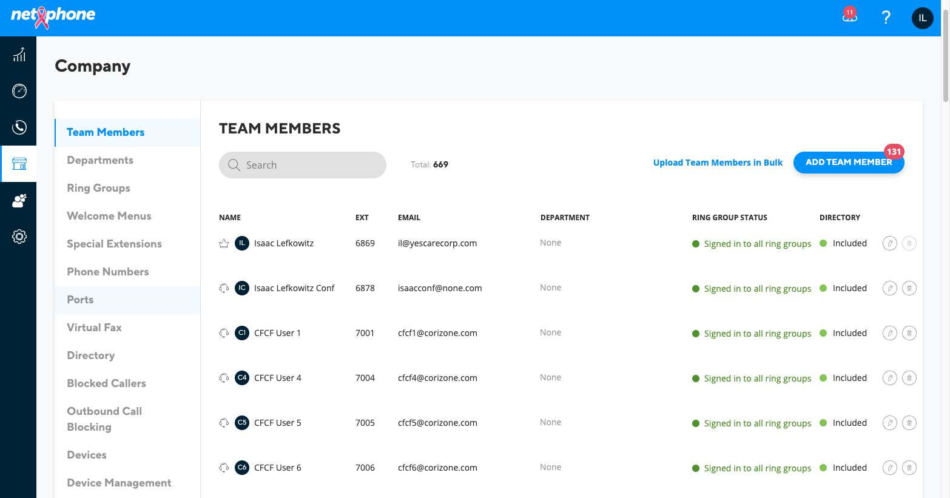
Task: Edit CFCF User 6 row
Action: click(x=890, y=468)
